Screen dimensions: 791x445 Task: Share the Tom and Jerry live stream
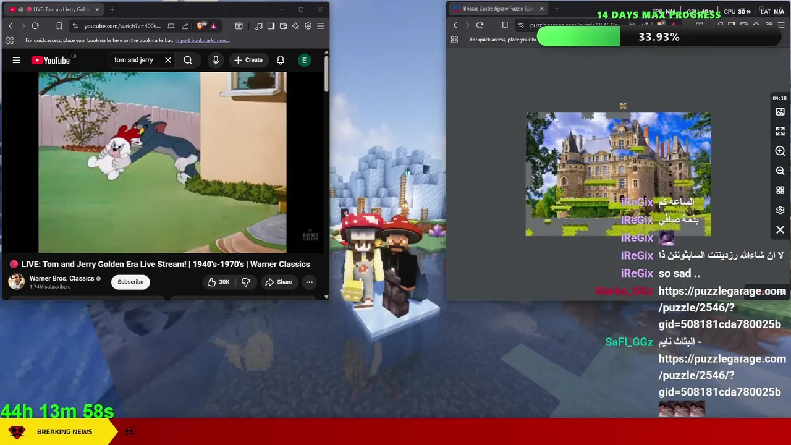click(x=279, y=282)
